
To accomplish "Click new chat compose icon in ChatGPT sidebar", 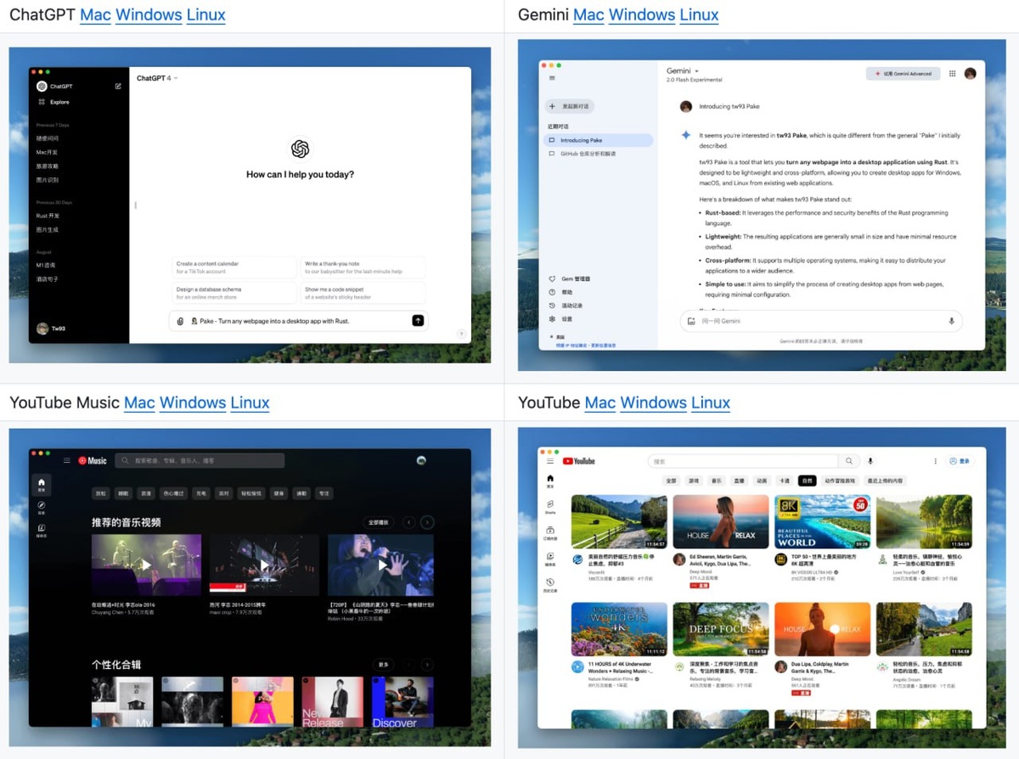I will coord(118,87).
